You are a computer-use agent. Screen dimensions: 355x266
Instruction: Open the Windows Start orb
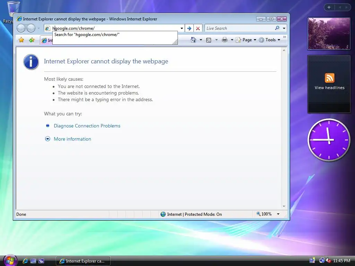pos(10,260)
